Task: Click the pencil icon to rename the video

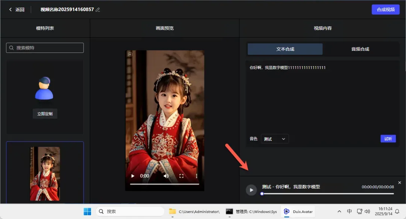Action: tap(98, 10)
